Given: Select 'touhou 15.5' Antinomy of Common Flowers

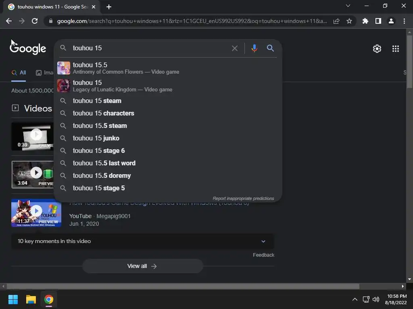Looking at the screenshot, I should (168, 68).
